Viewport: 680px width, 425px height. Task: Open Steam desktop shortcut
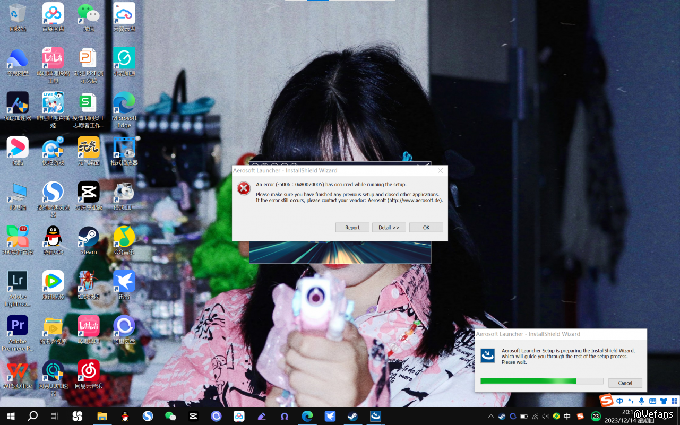tap(89, 240)
